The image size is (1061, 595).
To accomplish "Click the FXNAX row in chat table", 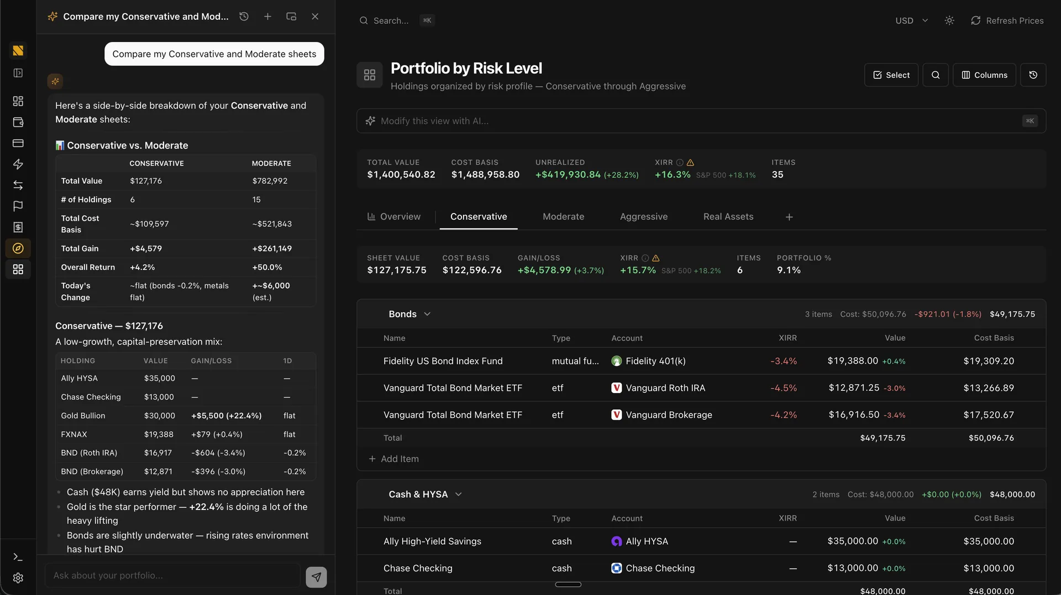I will click(x=186, y=434).
